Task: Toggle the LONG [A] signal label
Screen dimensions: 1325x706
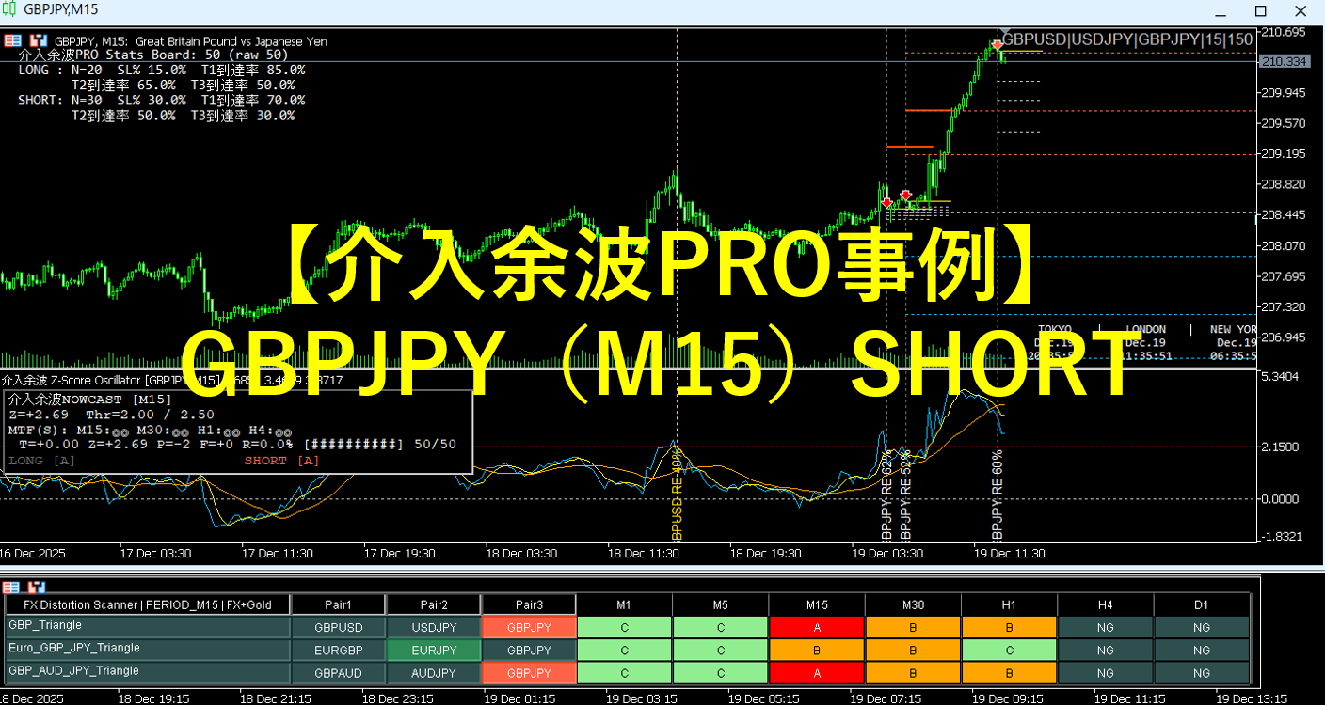Action: coord(41,461)
